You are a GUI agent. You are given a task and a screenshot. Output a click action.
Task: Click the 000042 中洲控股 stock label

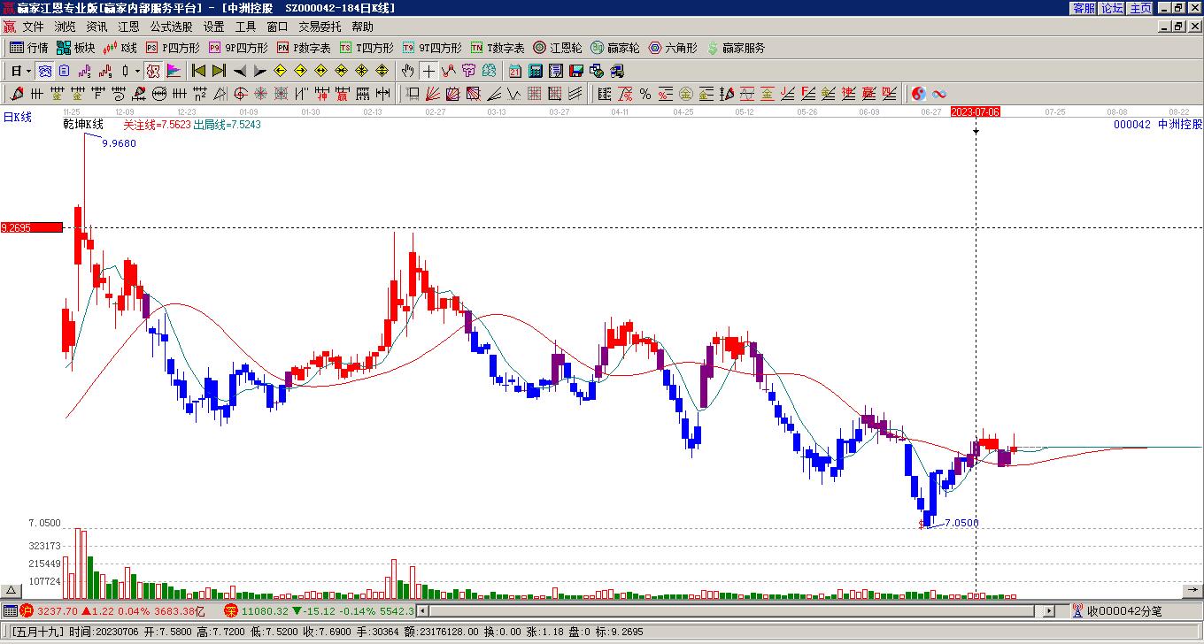(x=1158, y=125)
